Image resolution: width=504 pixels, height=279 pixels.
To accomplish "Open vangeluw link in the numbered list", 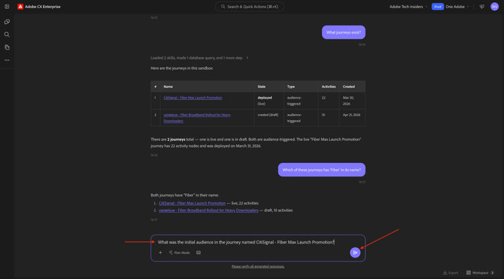I will [208, 211].
